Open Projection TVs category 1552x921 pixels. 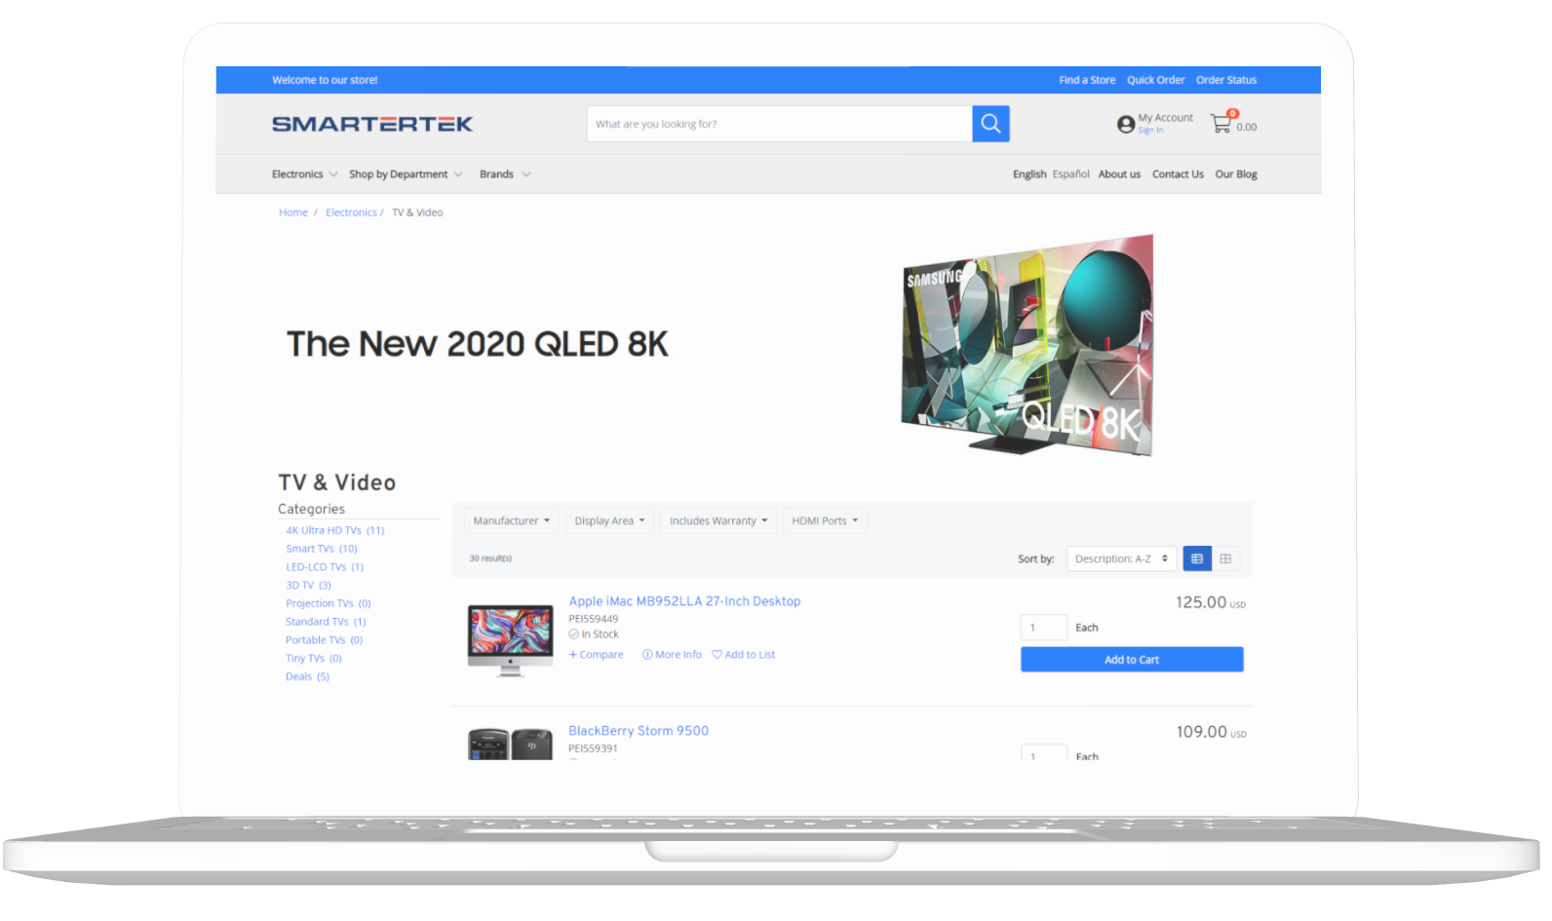tap(329, 604)
